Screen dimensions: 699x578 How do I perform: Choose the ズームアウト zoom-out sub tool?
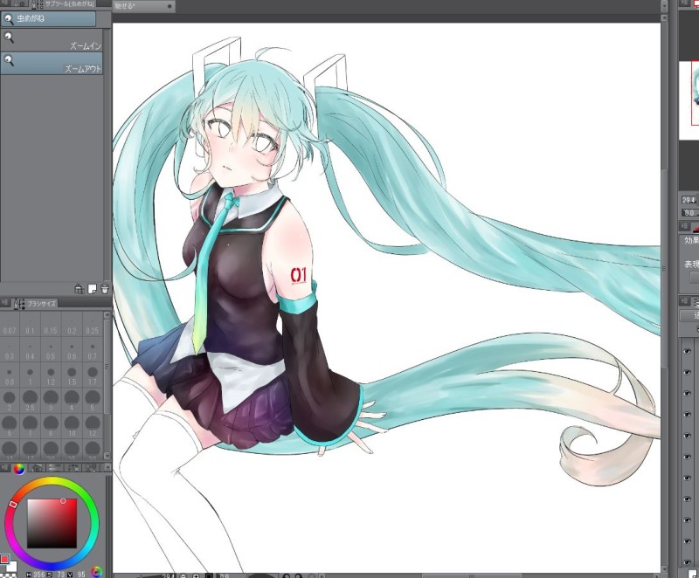52,63
